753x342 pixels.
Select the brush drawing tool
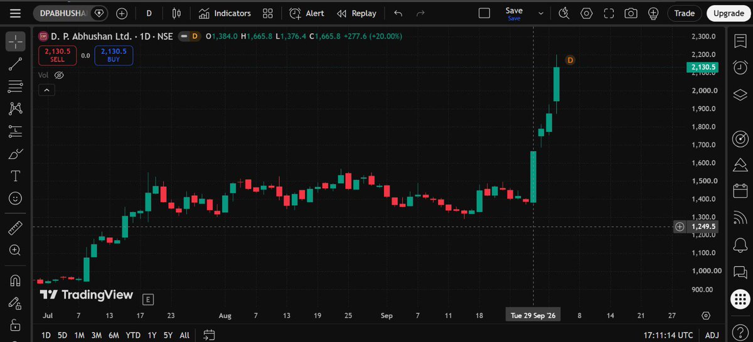16,154
